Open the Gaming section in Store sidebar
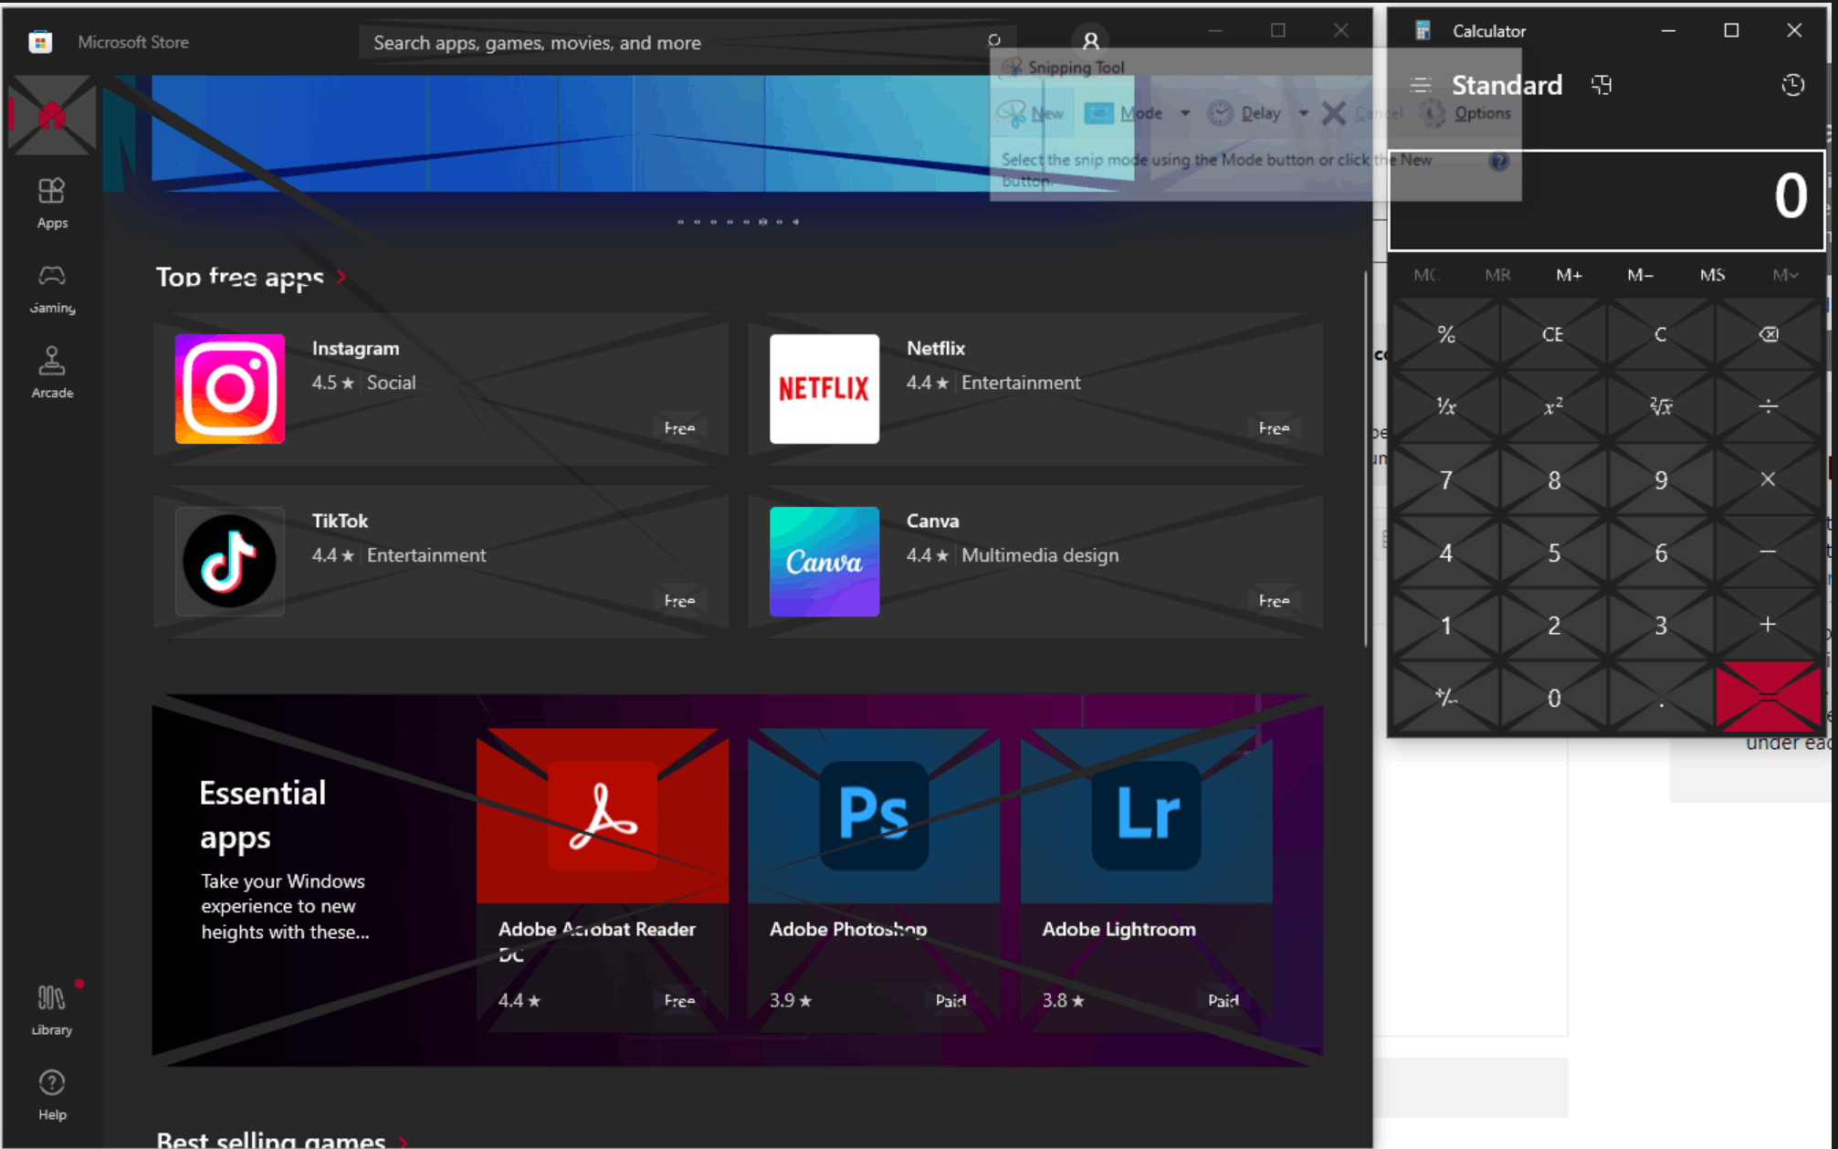This screenshot has width=1838, height=1149. point(52,289)
